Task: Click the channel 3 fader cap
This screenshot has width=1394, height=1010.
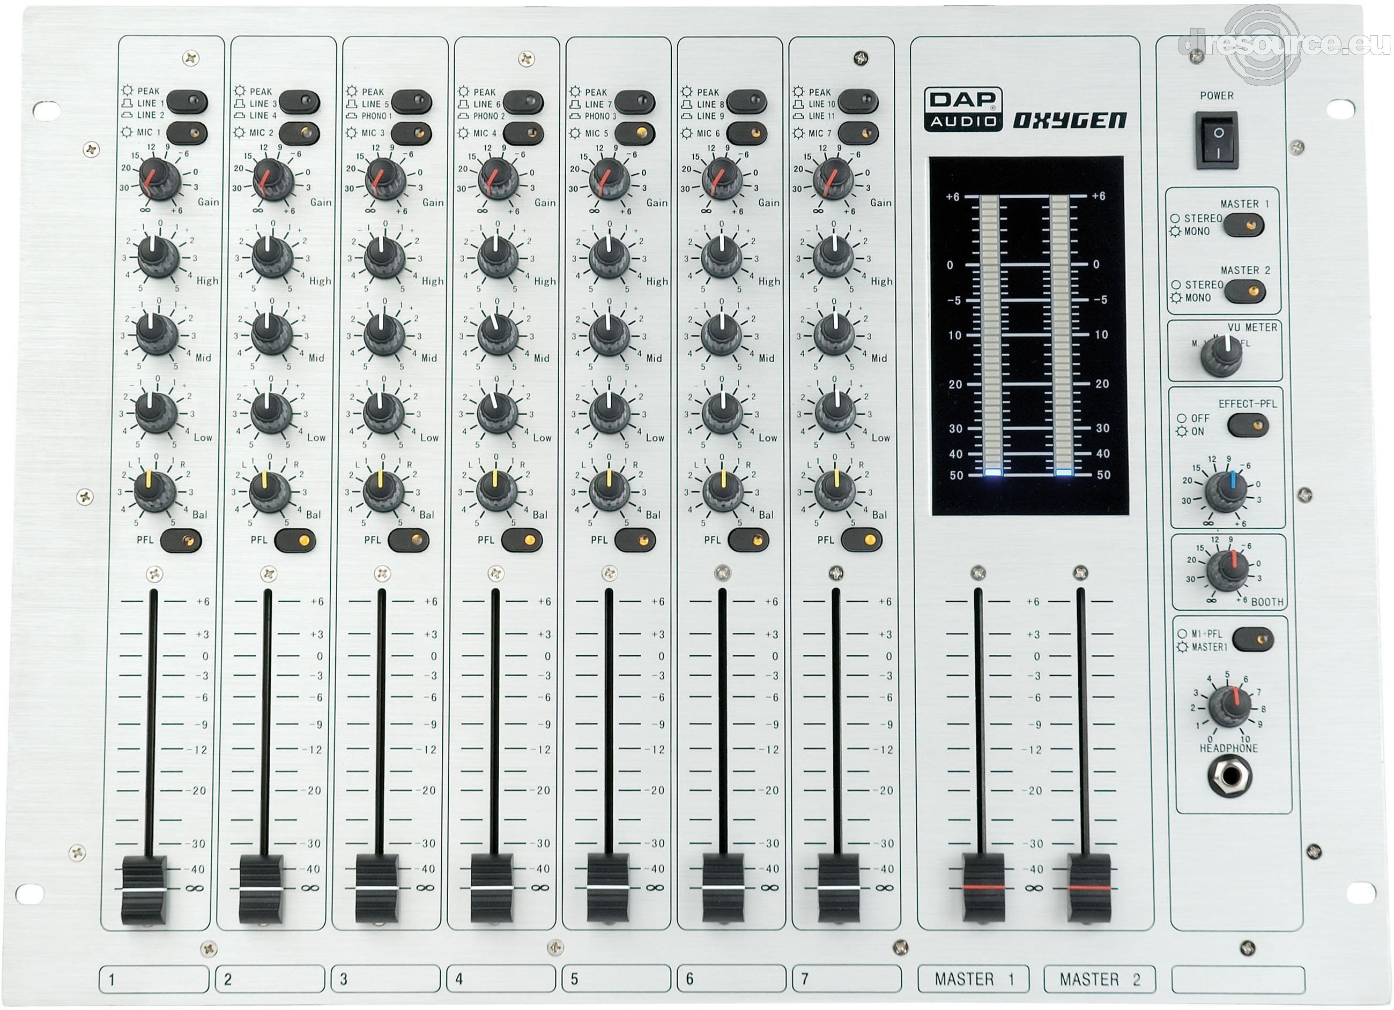Action: [x=377, y=889]
